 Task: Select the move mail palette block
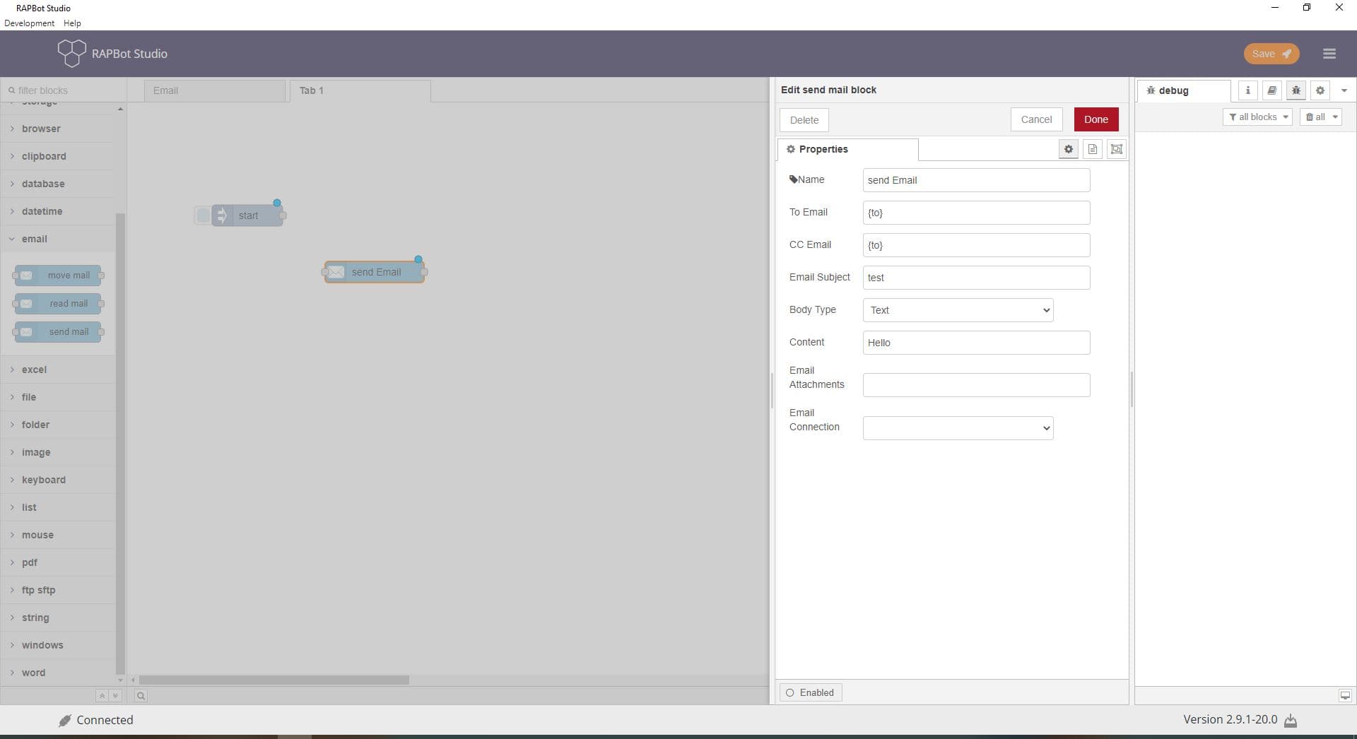point(58,276)
